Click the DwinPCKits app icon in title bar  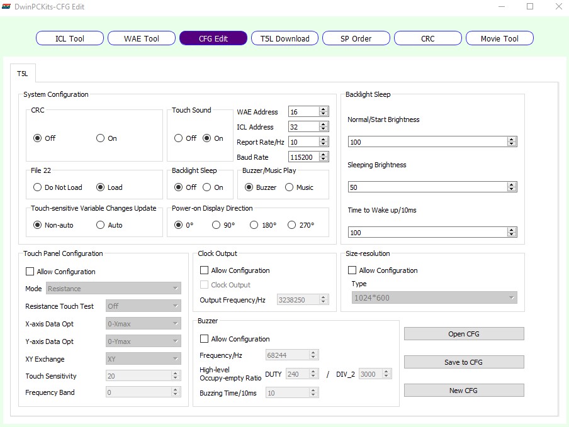[x=7, y=7]
